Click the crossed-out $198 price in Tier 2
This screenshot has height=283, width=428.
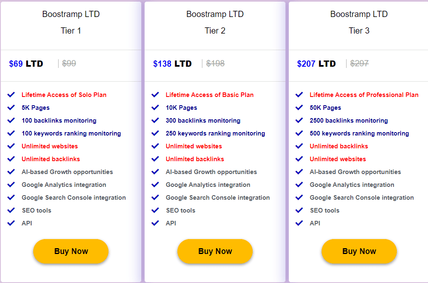click(215, 63)
